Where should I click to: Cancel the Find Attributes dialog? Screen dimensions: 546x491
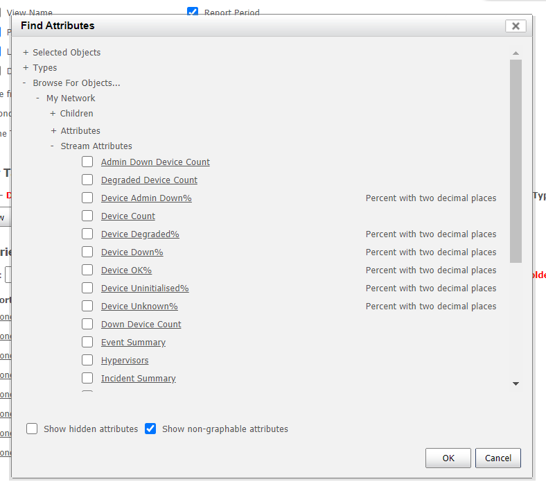pos(497,458)
